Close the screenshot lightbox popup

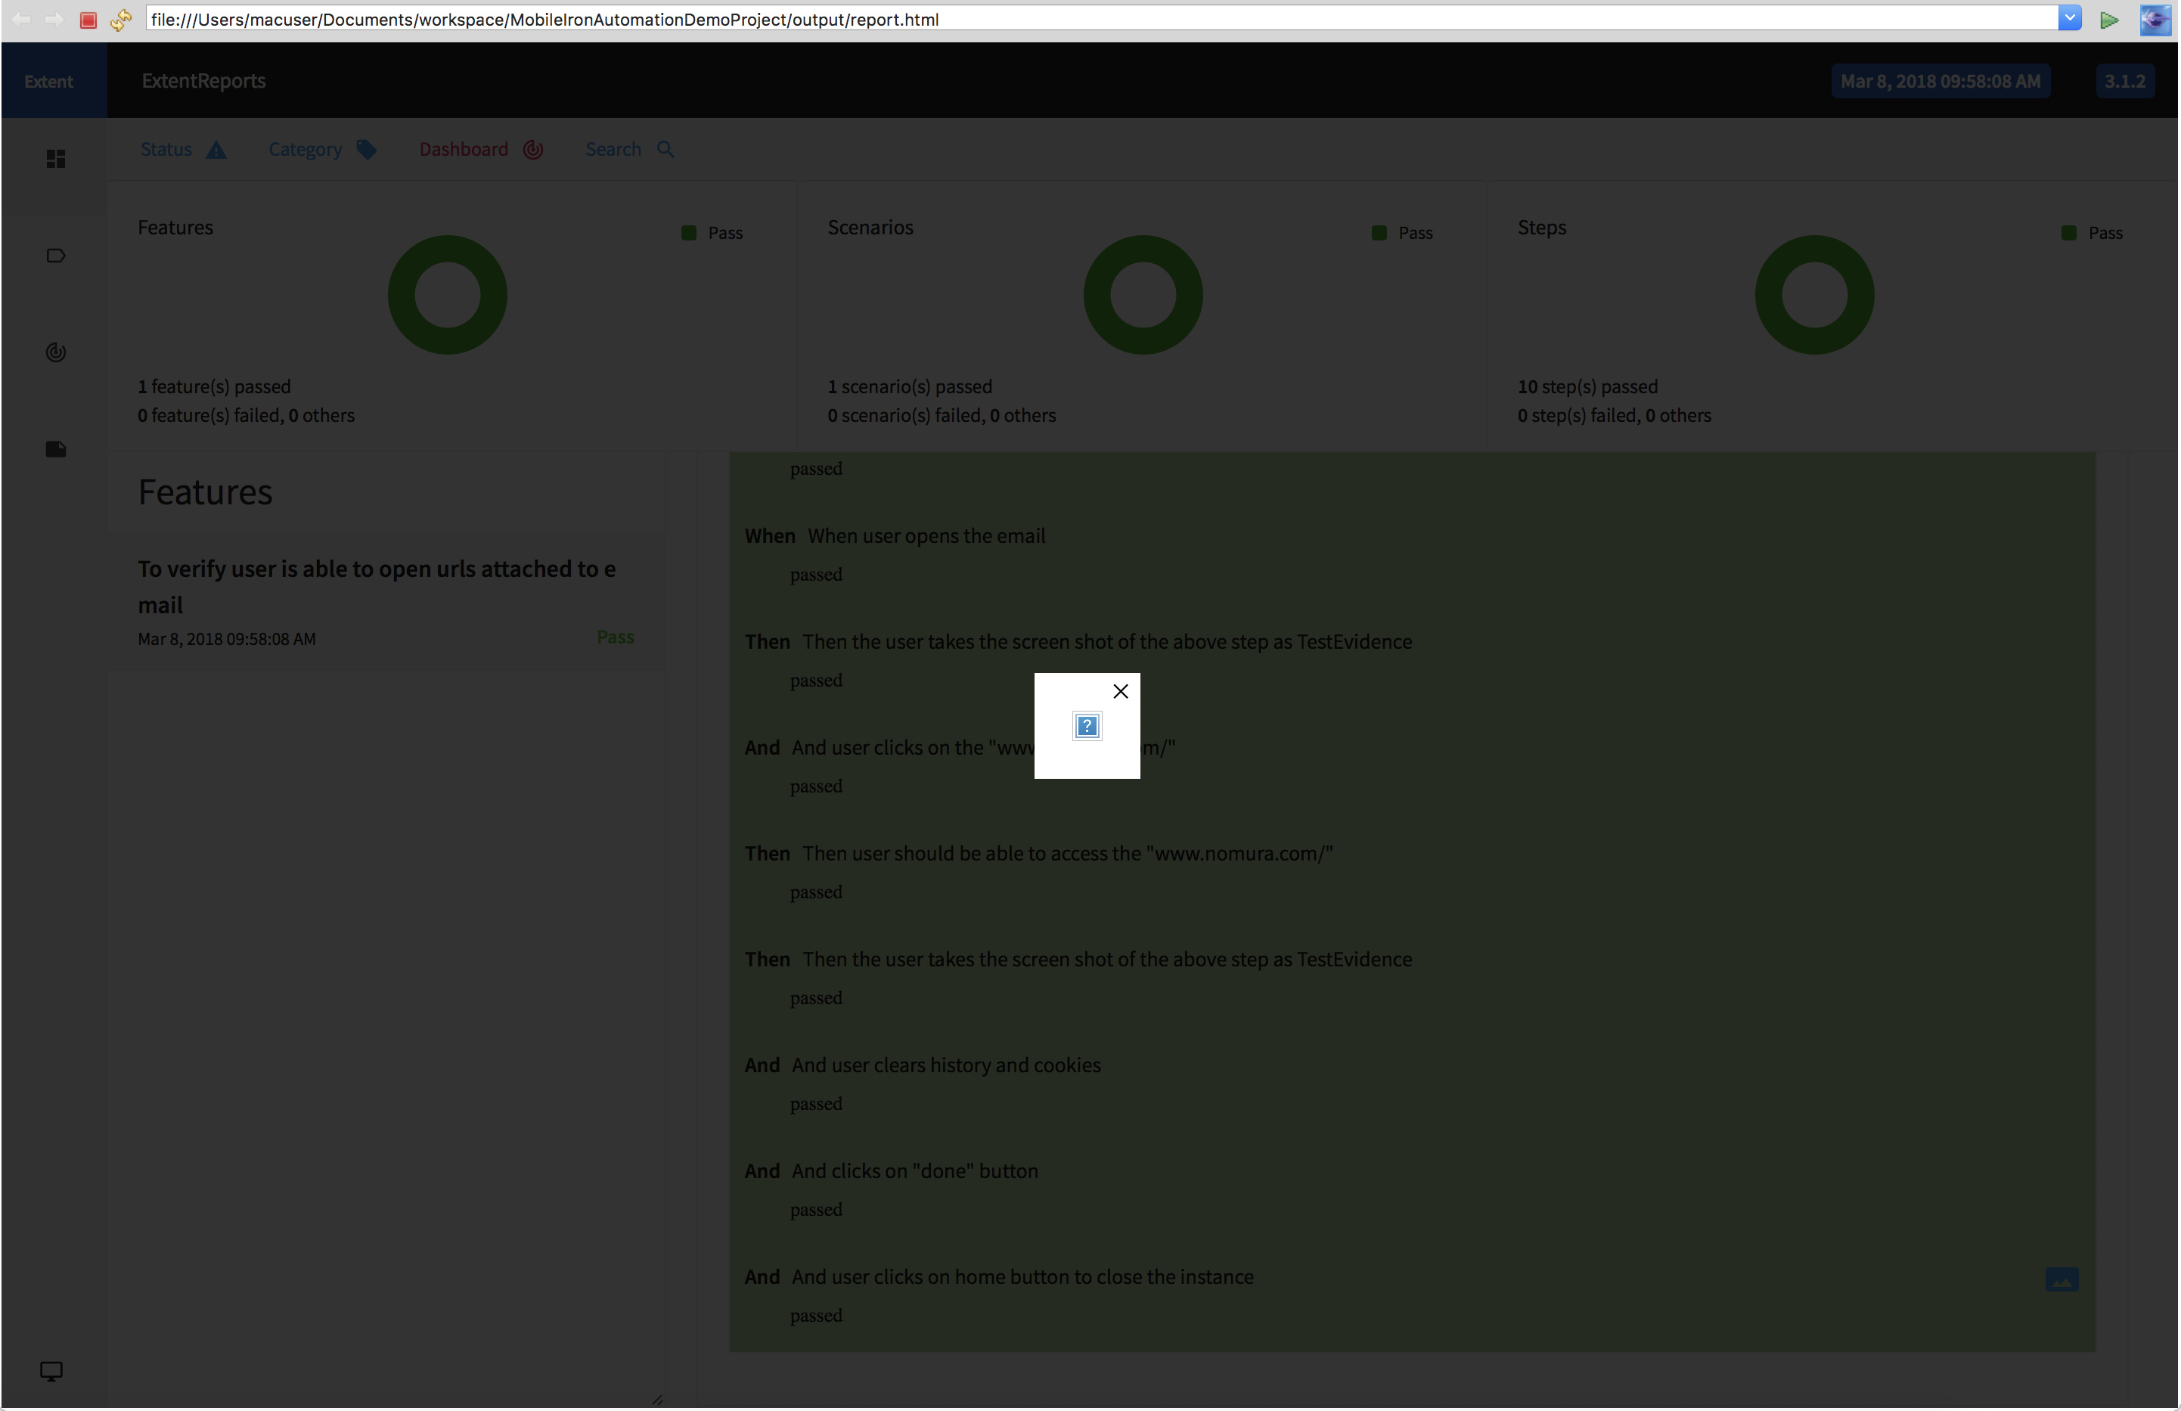1121,692
